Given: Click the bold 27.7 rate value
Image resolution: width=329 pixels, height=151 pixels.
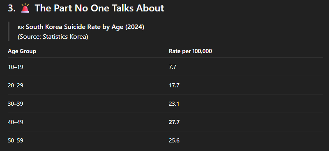Looking at the screenshot, I should 174,122.
